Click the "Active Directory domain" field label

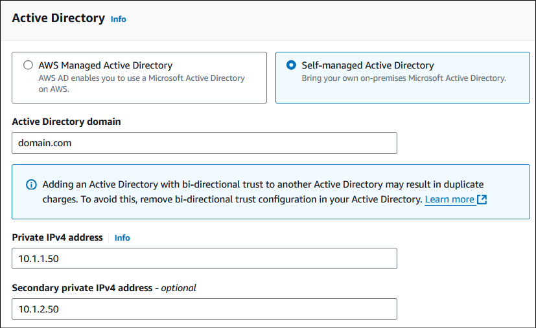coord(66,122)
